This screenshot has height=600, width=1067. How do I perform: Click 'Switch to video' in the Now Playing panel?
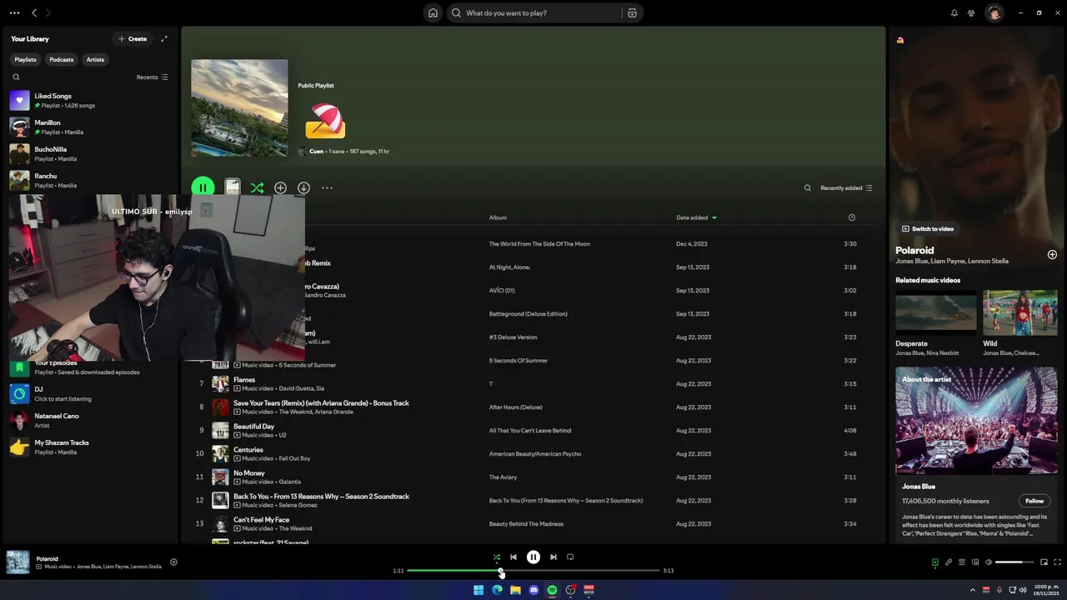point(927,228)
